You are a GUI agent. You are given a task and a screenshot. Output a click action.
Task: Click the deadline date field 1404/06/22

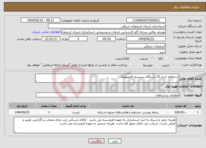[146, 39]
